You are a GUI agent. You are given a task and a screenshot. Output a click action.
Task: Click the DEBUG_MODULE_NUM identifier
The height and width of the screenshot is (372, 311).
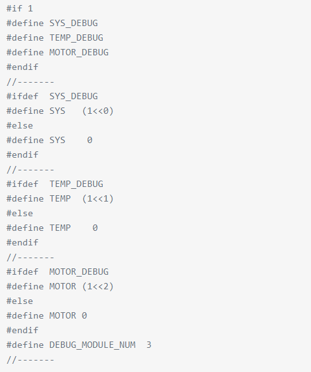(x=93, y=345)
